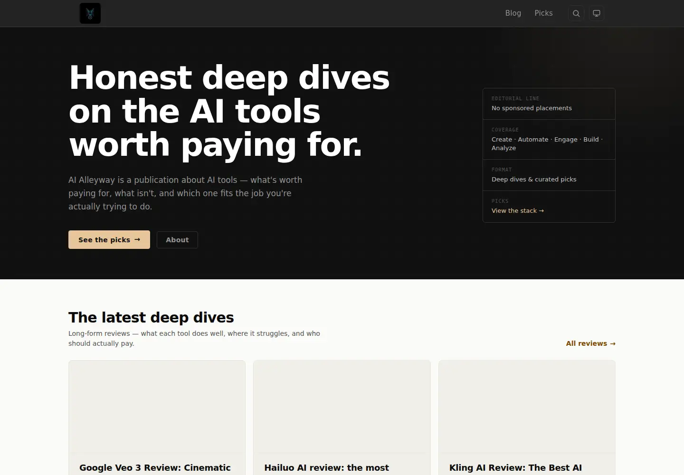The width and height of the screenshot is (684, 475).
Task: Click 'Create · Automate · Engage' coverage text
Action: (547, 144)
